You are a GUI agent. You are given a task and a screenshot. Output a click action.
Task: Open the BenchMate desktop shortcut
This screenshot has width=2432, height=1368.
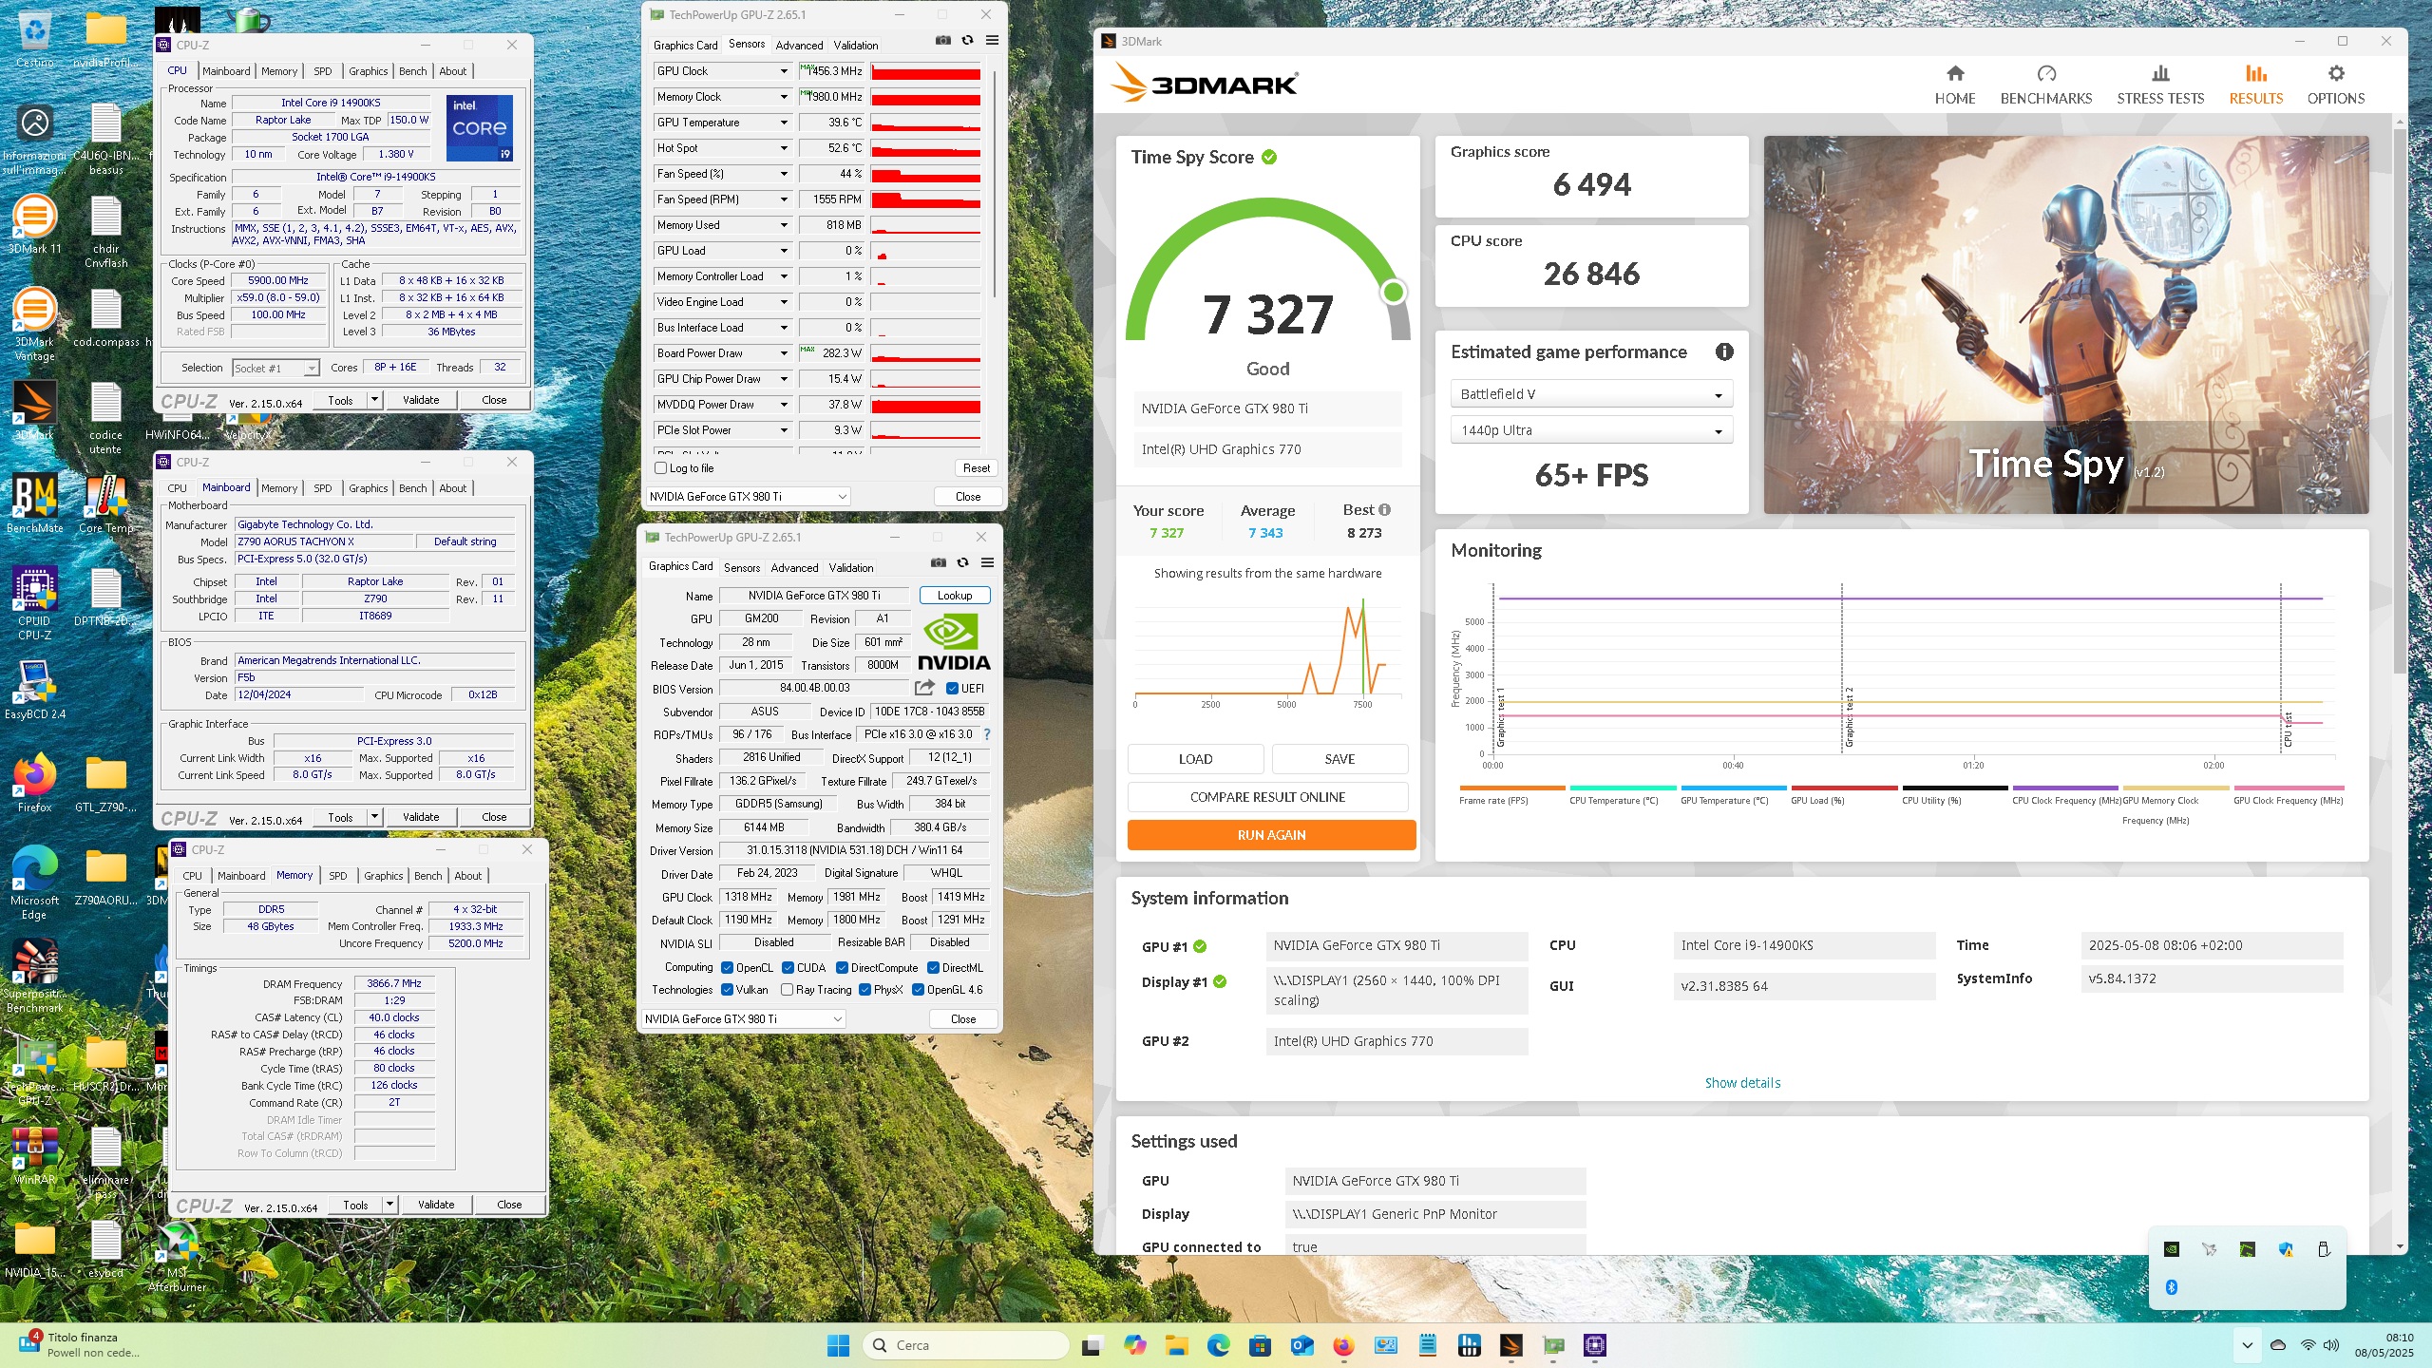(x=35, y=504)
